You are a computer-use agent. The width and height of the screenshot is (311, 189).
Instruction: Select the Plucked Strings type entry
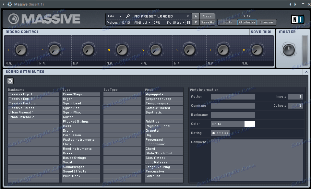pyautogui.click(x=81, y=121)
